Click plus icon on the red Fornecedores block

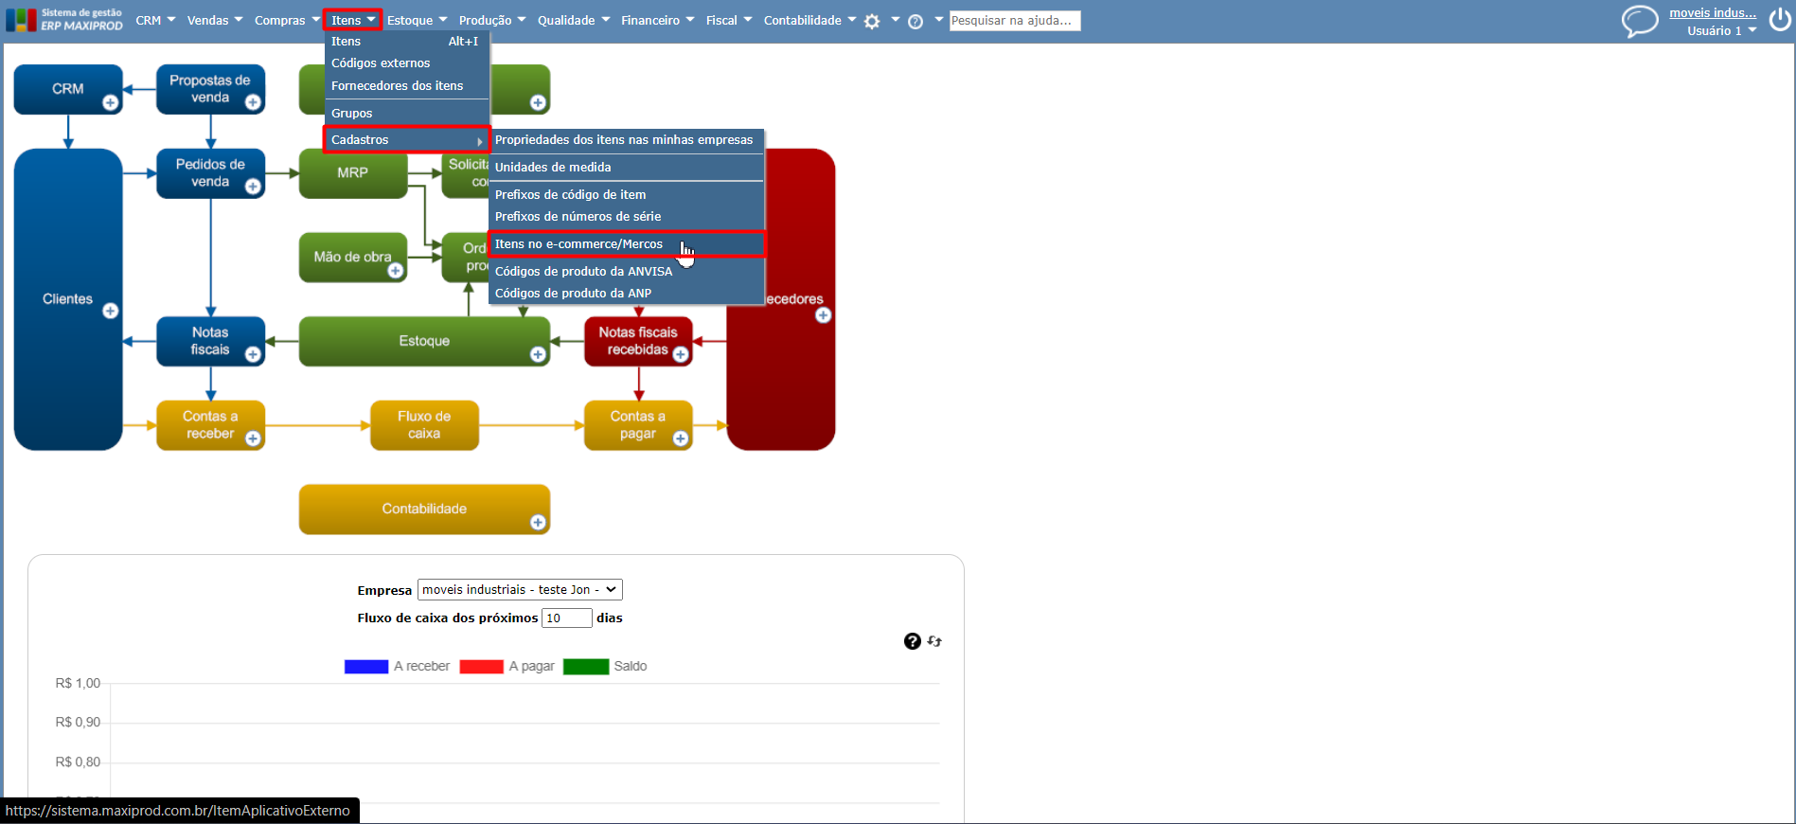[824, 315]
